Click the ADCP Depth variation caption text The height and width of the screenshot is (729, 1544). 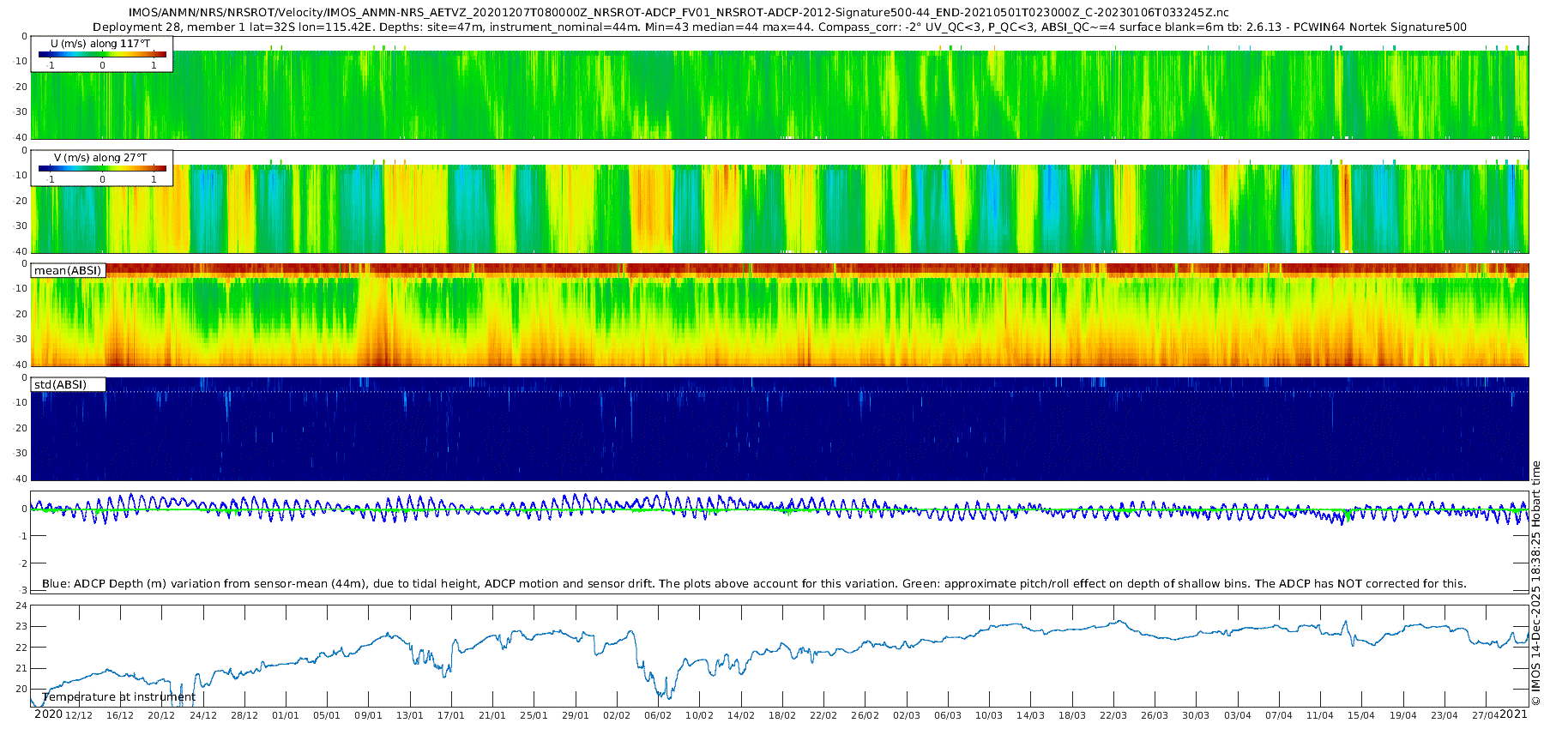754,583
